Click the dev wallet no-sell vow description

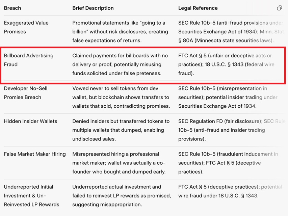click(x=121, y=97)
